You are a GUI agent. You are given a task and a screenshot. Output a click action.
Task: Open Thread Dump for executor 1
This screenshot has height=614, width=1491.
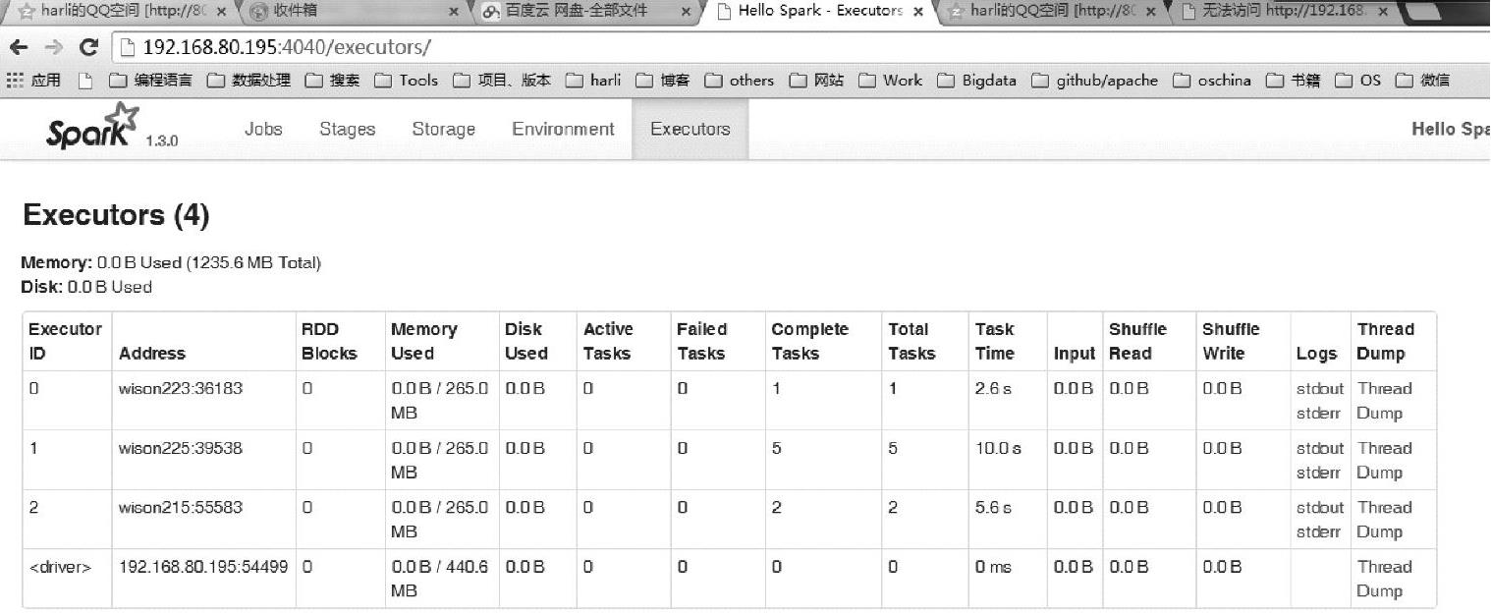1384,460
